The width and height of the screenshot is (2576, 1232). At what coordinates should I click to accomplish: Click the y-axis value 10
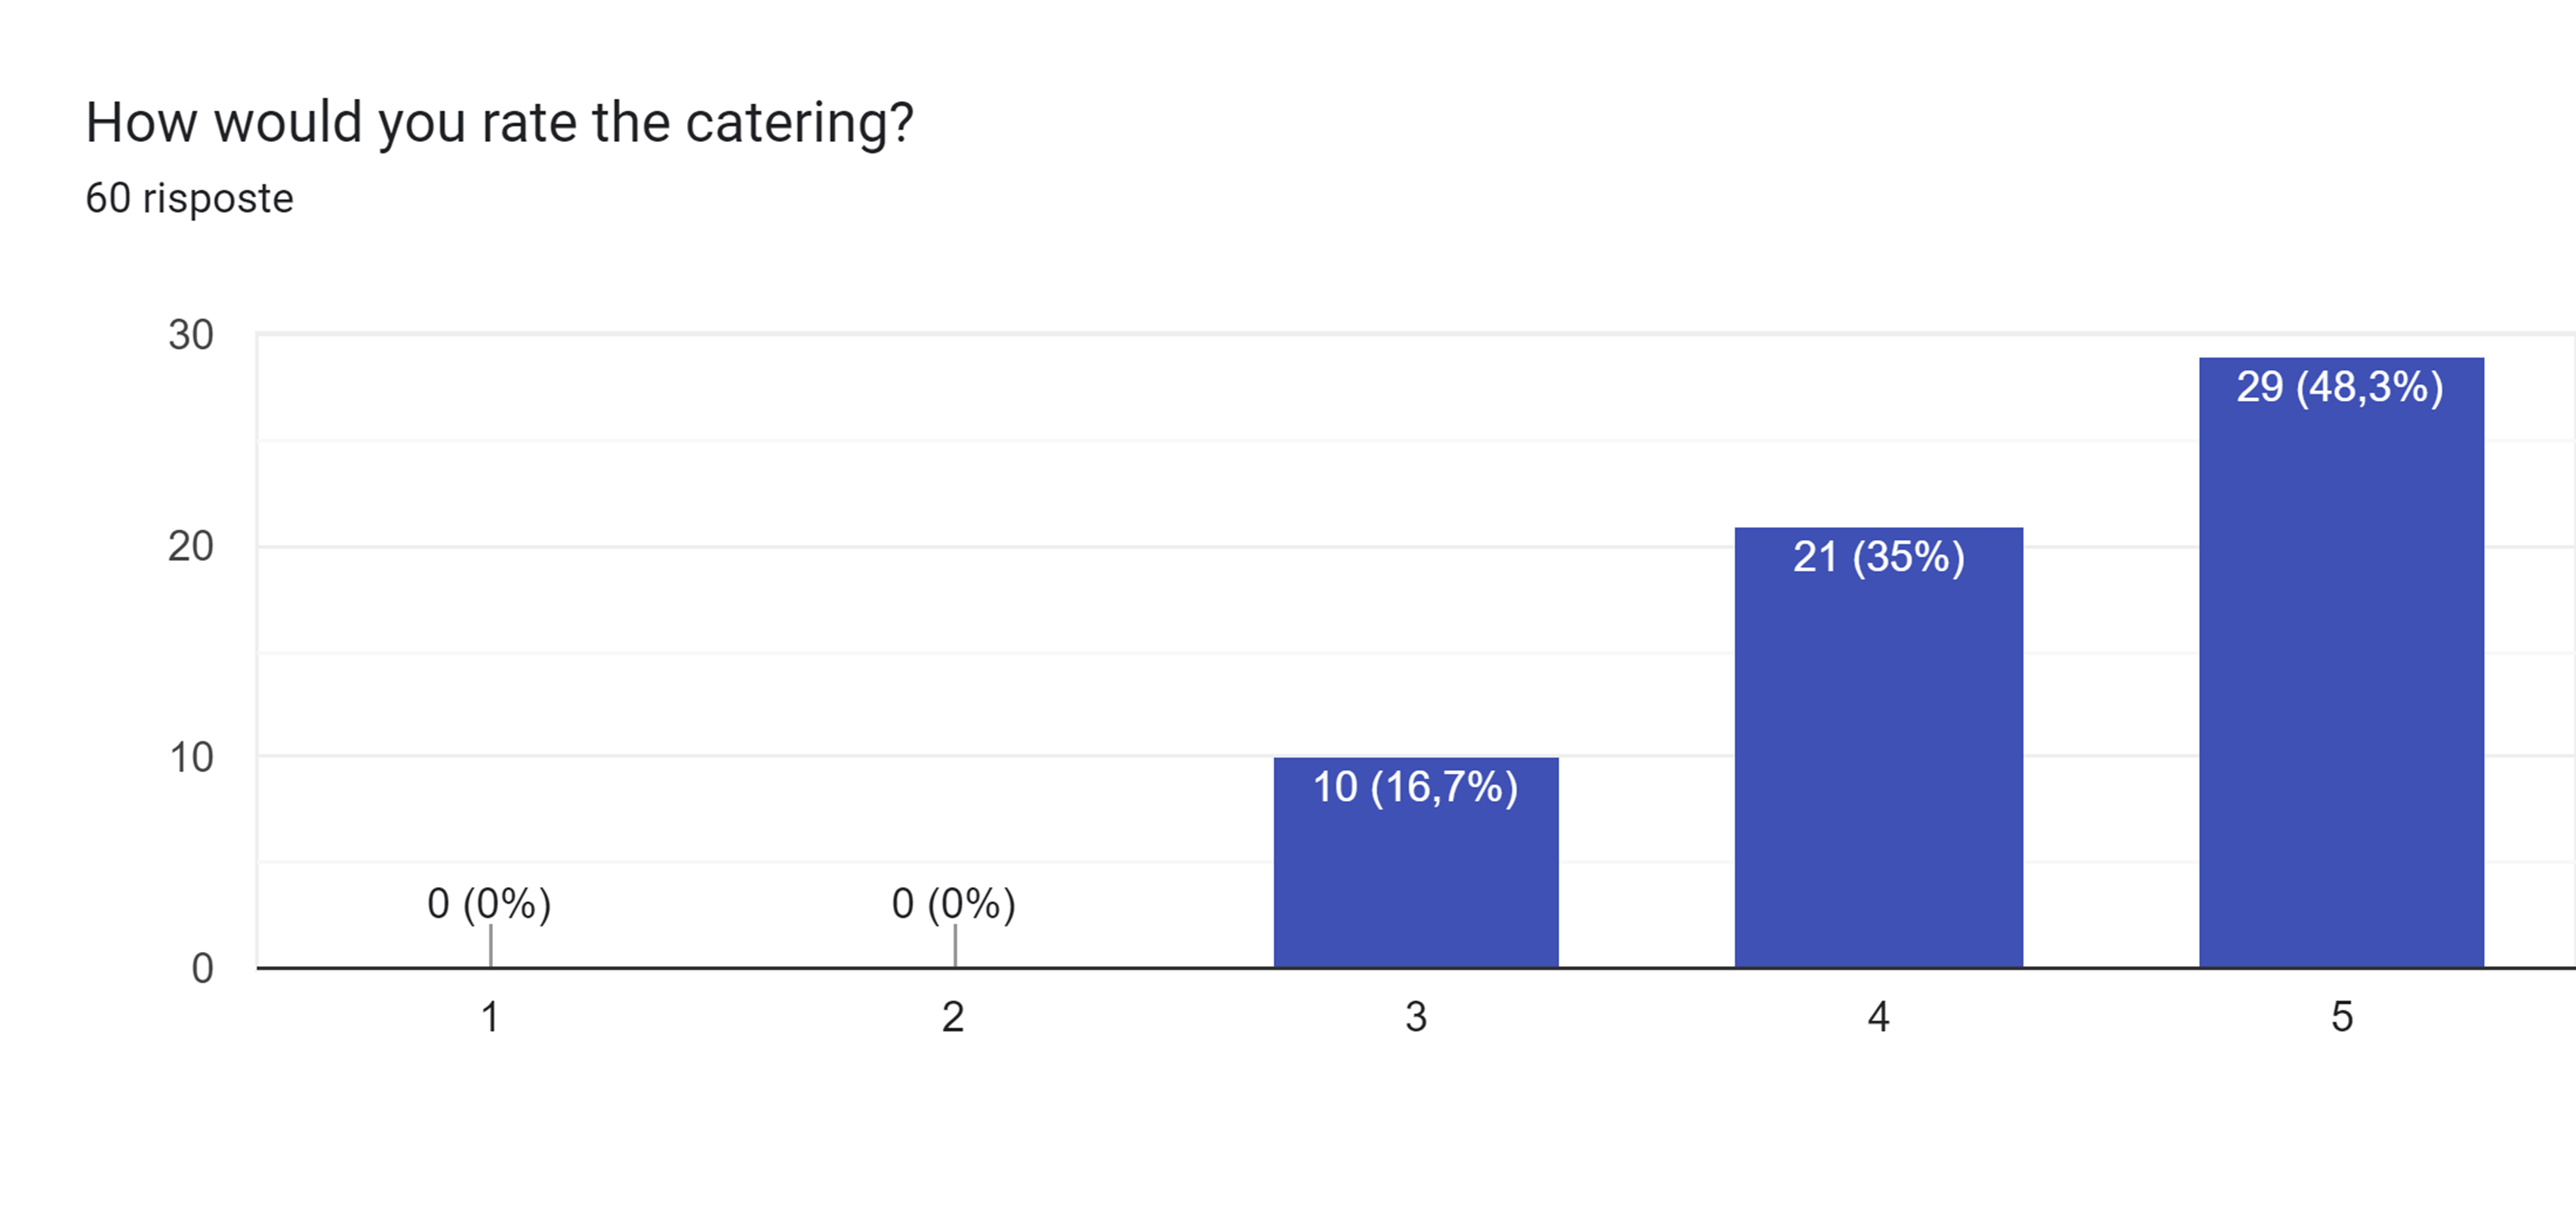[190, 758]
